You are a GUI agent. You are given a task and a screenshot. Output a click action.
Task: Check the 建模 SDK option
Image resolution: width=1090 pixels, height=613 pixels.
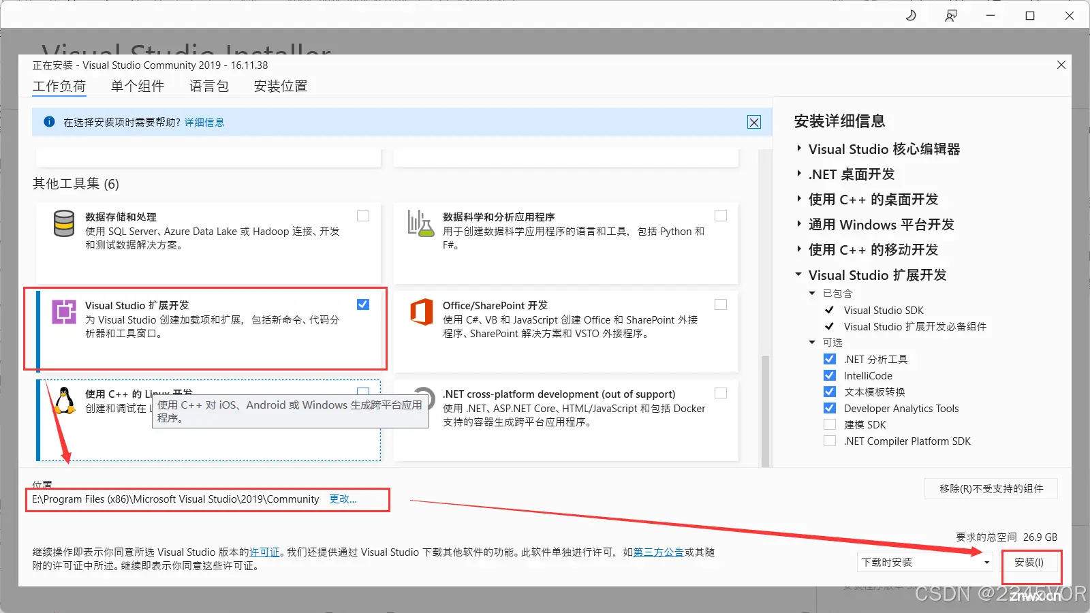click(x=830, y=424)
